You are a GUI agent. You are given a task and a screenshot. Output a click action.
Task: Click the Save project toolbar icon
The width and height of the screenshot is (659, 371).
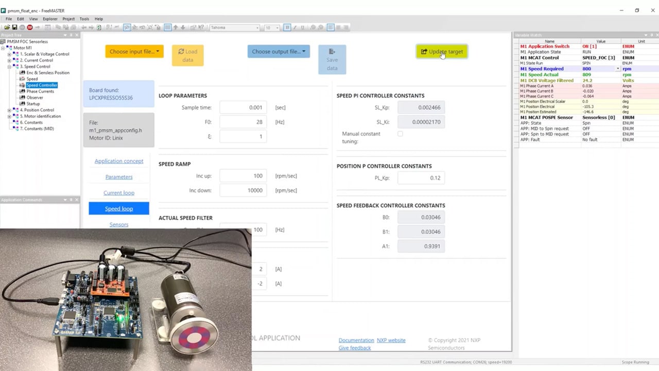point(14,27)
